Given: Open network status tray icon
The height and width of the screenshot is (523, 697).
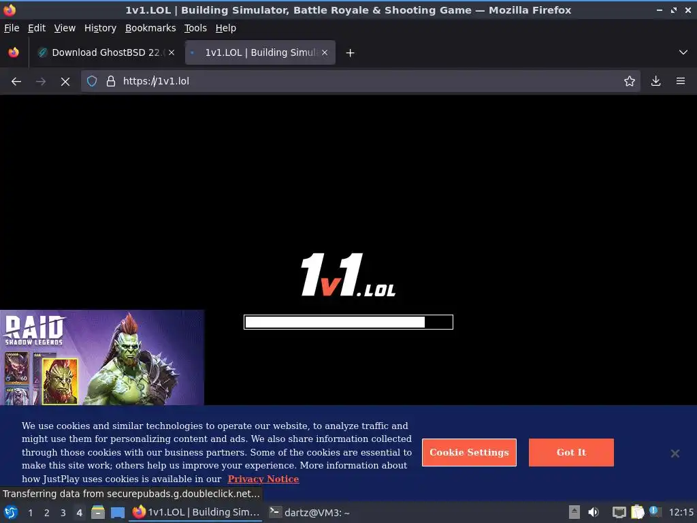Looking at the screenshot, I should point(619,512).
